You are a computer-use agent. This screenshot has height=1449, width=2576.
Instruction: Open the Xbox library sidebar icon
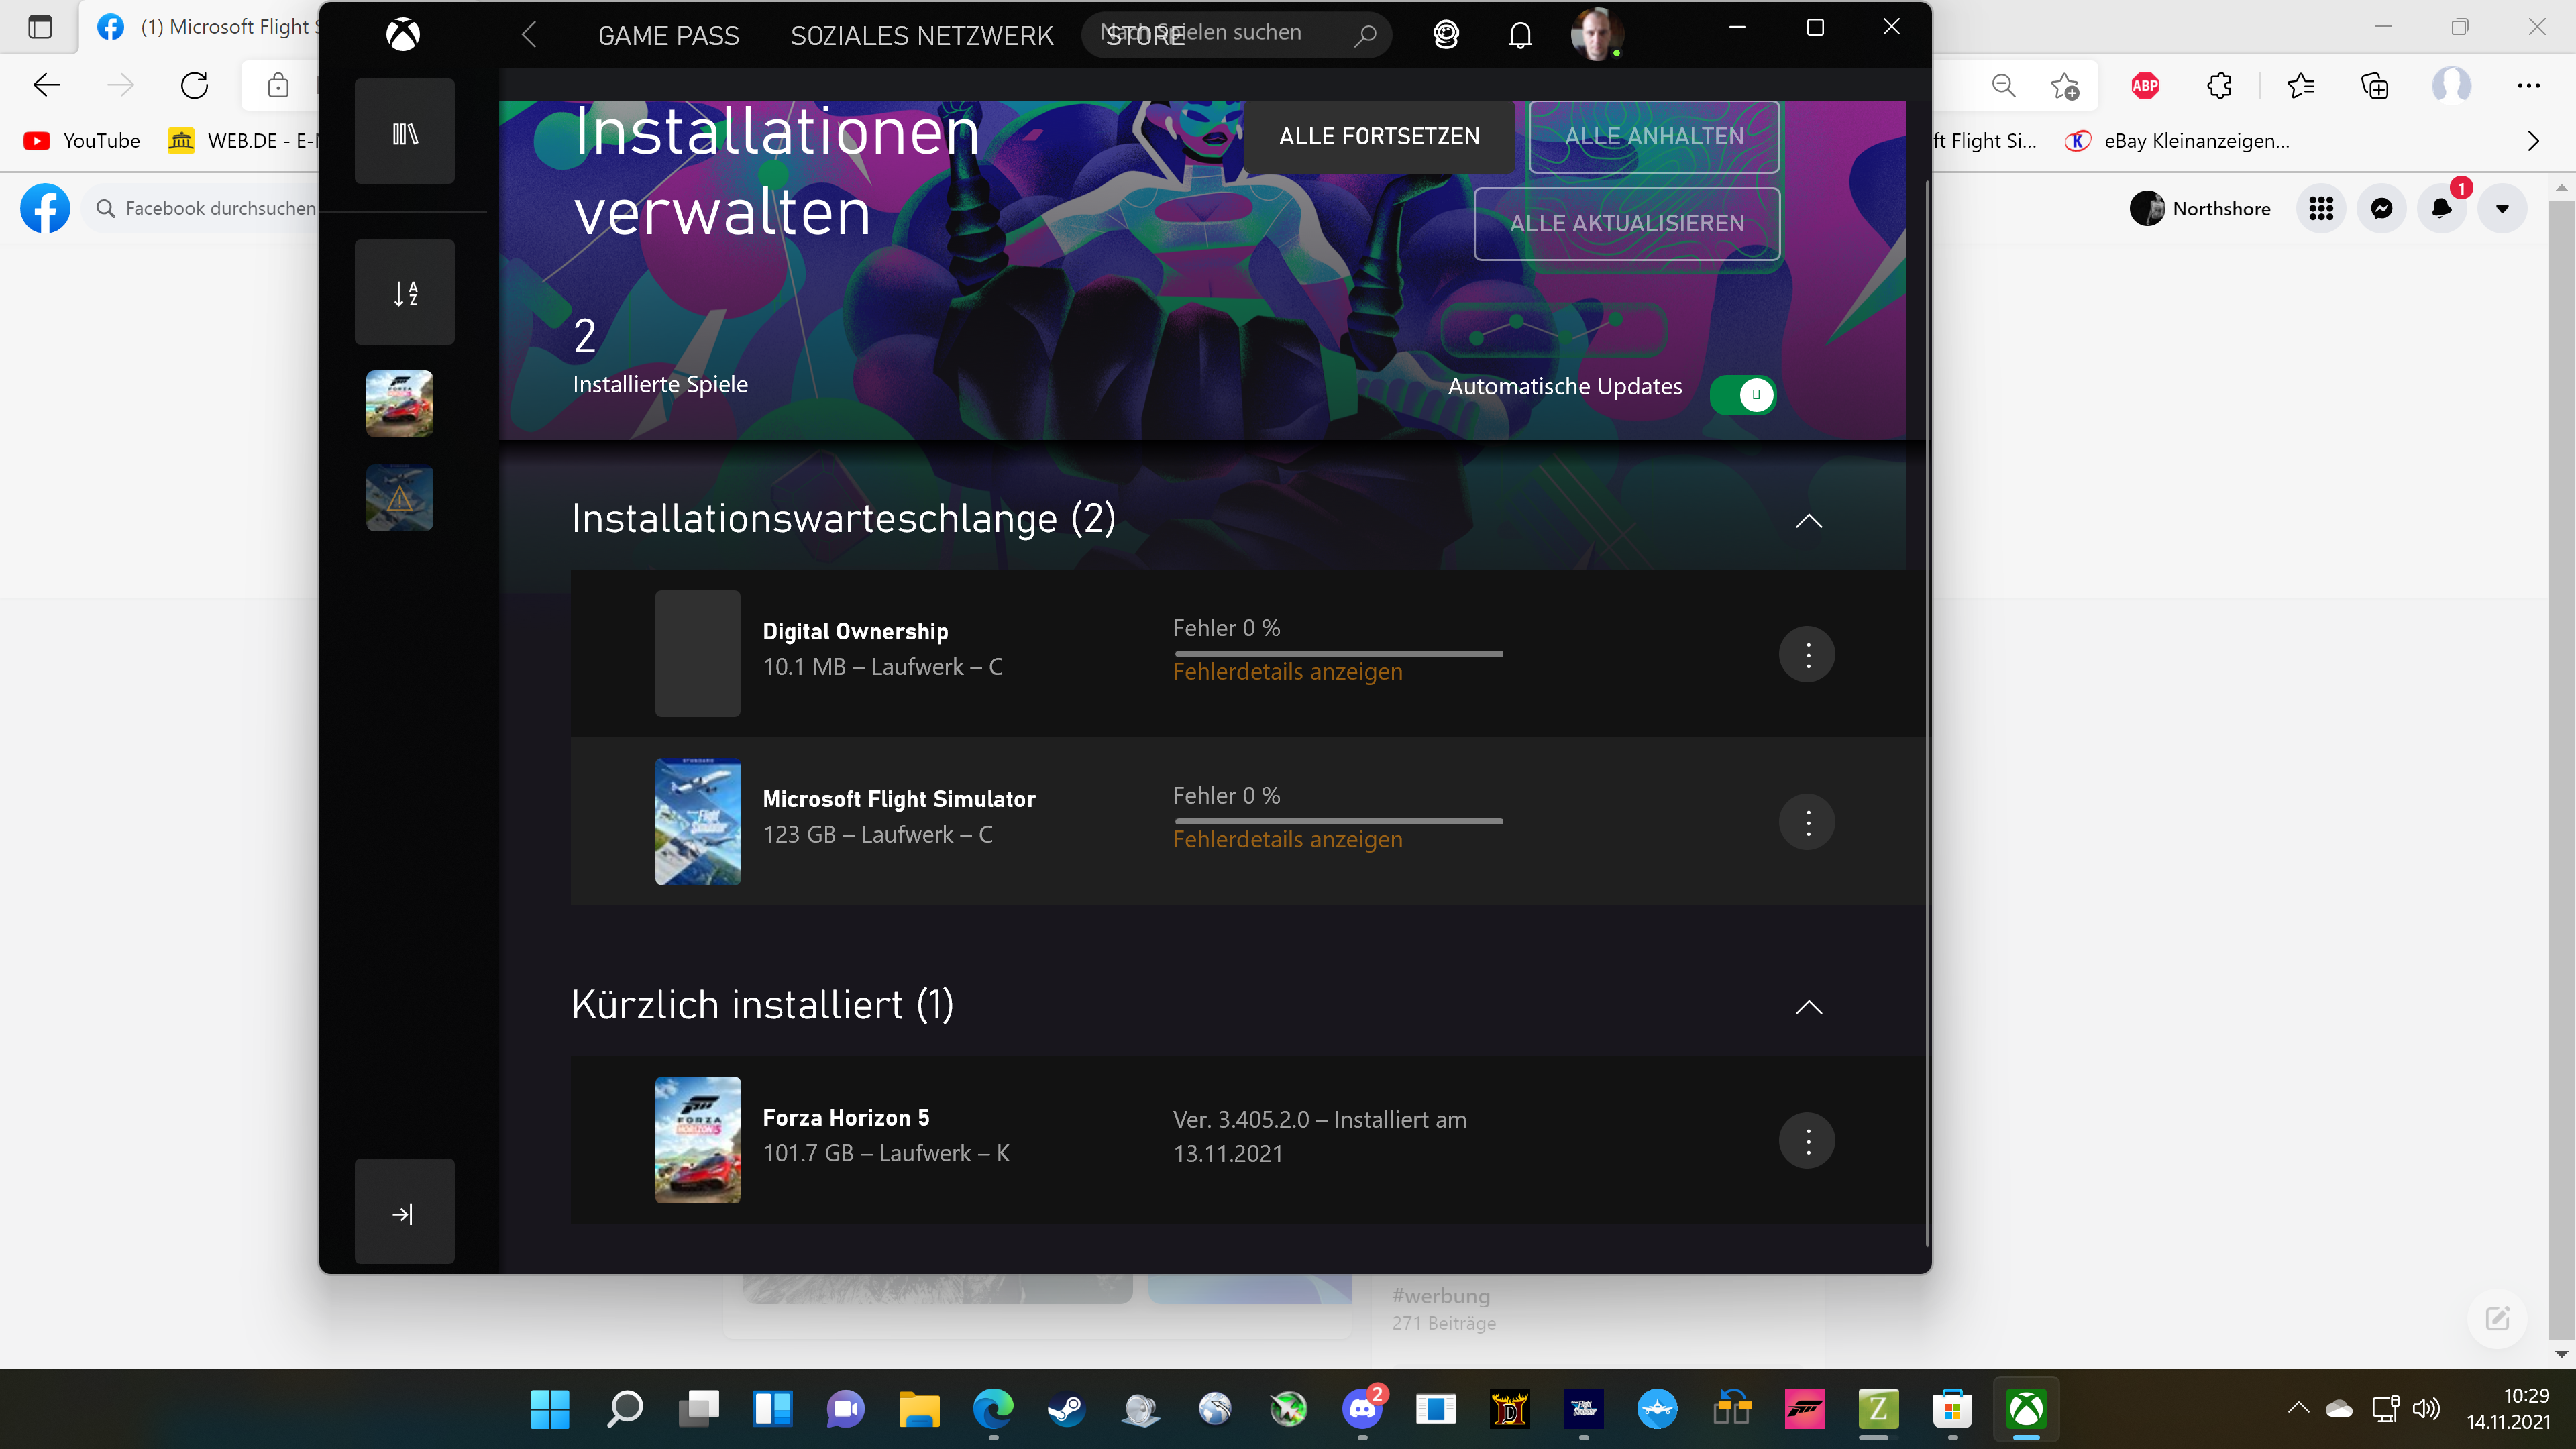click(x=404, y=133)
